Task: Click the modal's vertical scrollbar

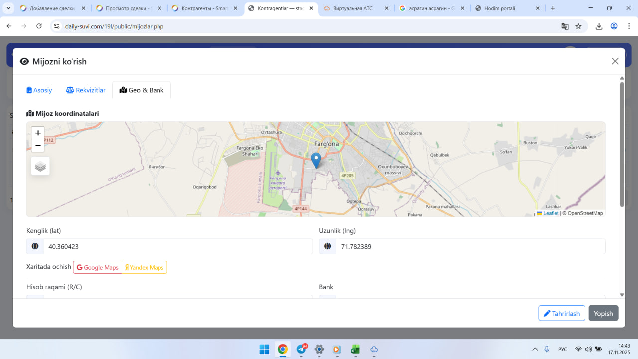Action: pos(622,145)
